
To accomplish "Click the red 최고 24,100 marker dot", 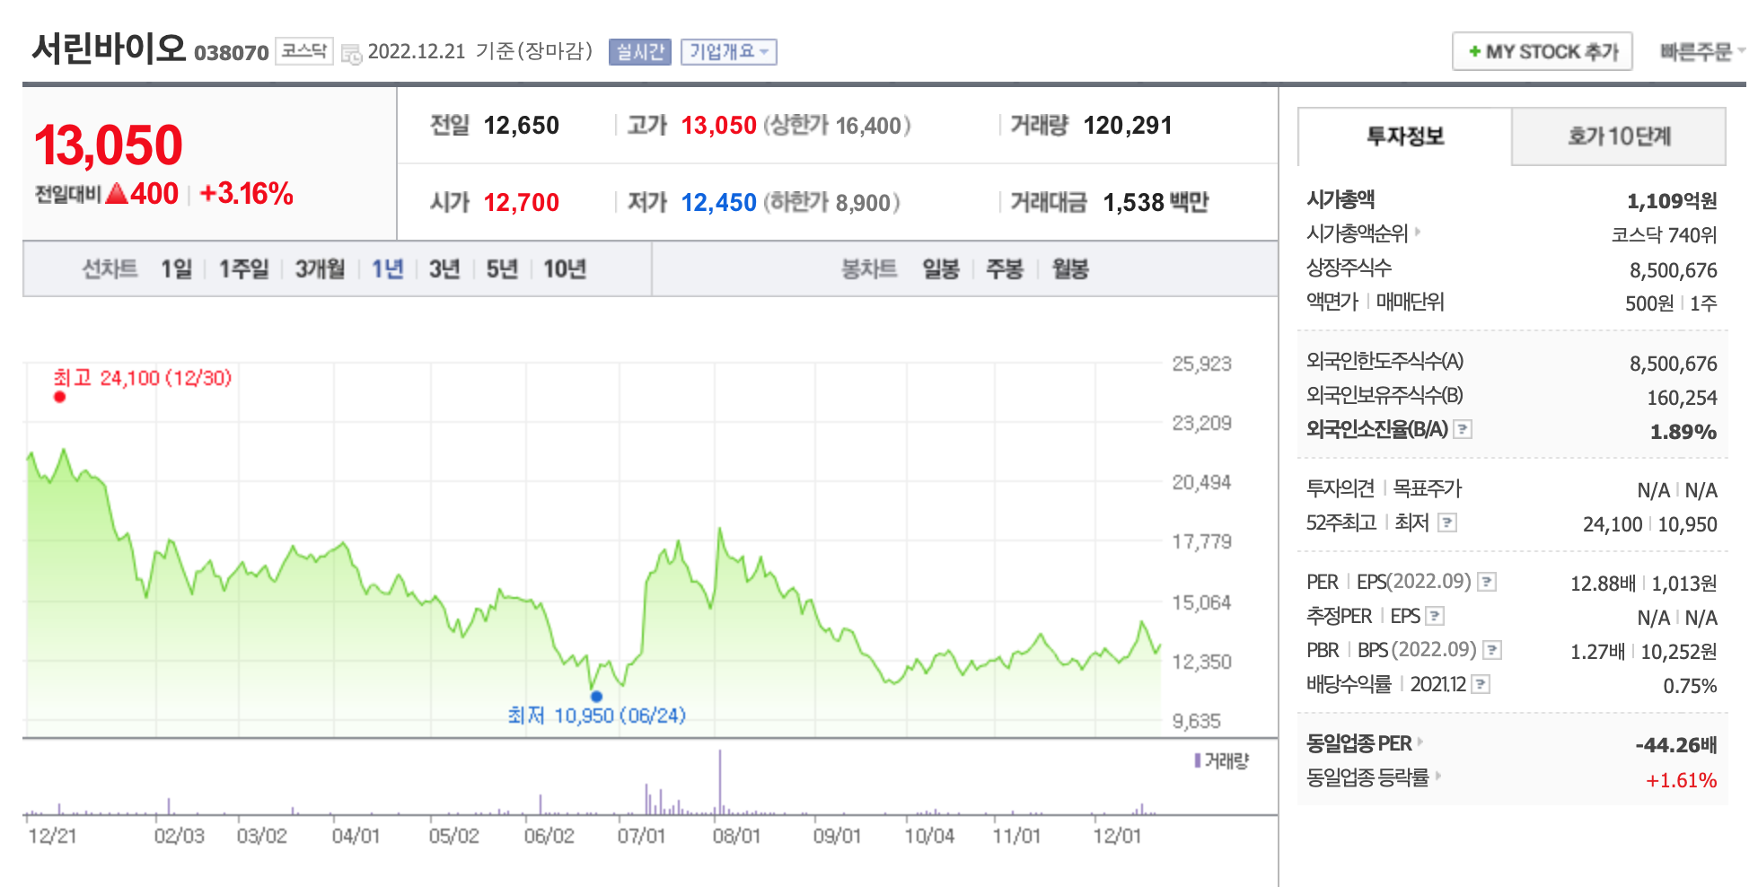I will tap(59, 397).
